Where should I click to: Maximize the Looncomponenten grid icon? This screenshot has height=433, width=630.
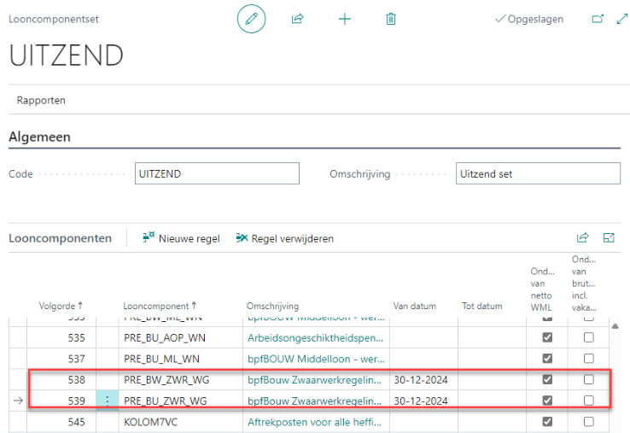click(610, 238)
